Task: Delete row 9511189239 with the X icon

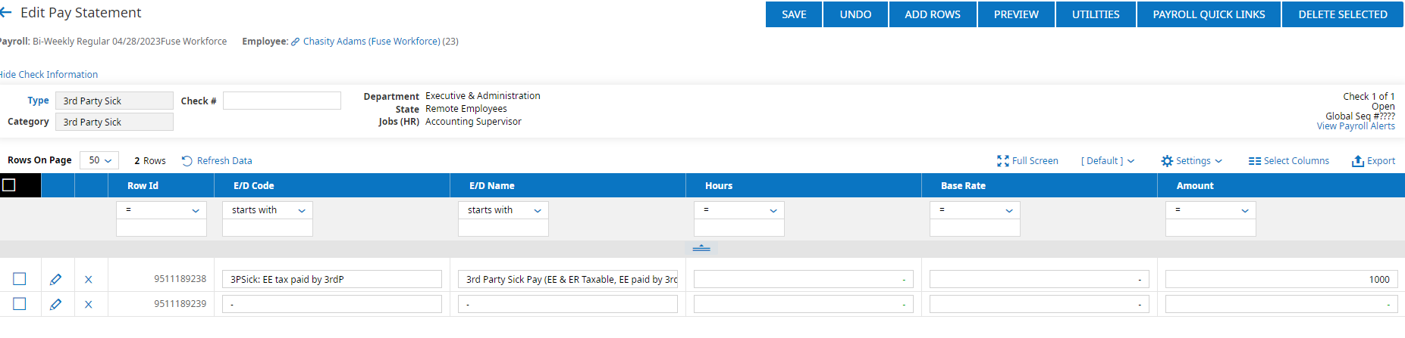Action: pyautogui.click(x=89, y=305)
